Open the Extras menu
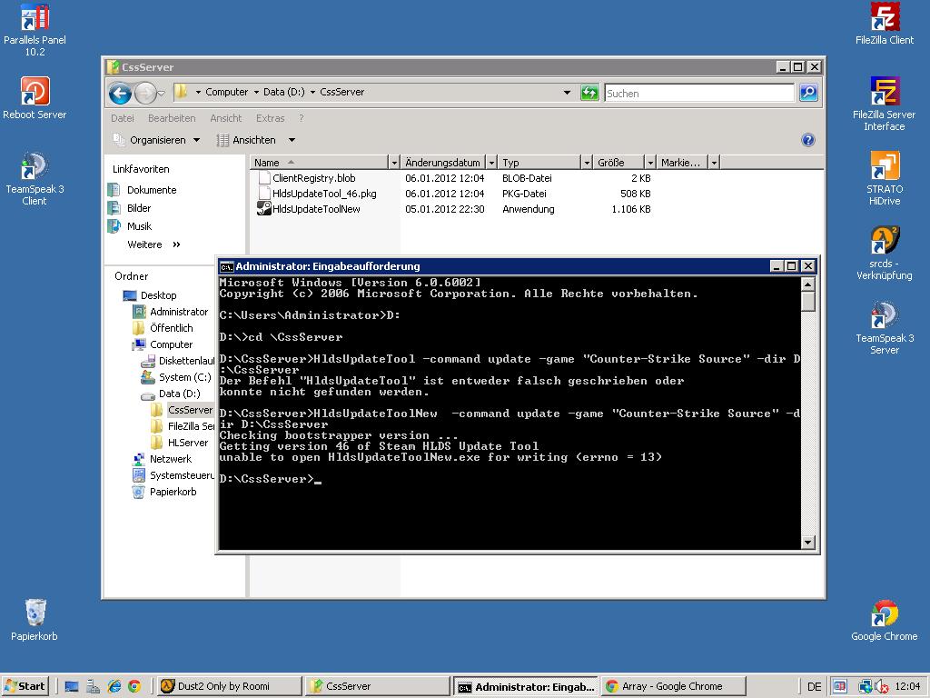 (x=270, y=118)
